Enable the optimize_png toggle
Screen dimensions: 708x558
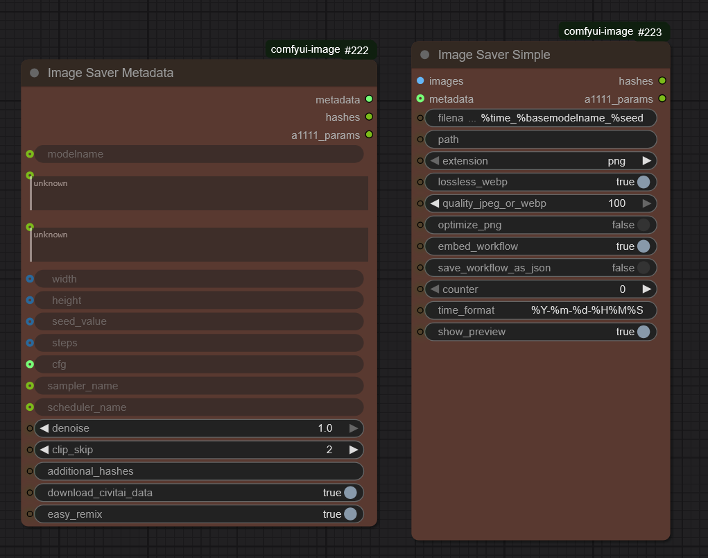pyautogui.click(x=643, y=225)
